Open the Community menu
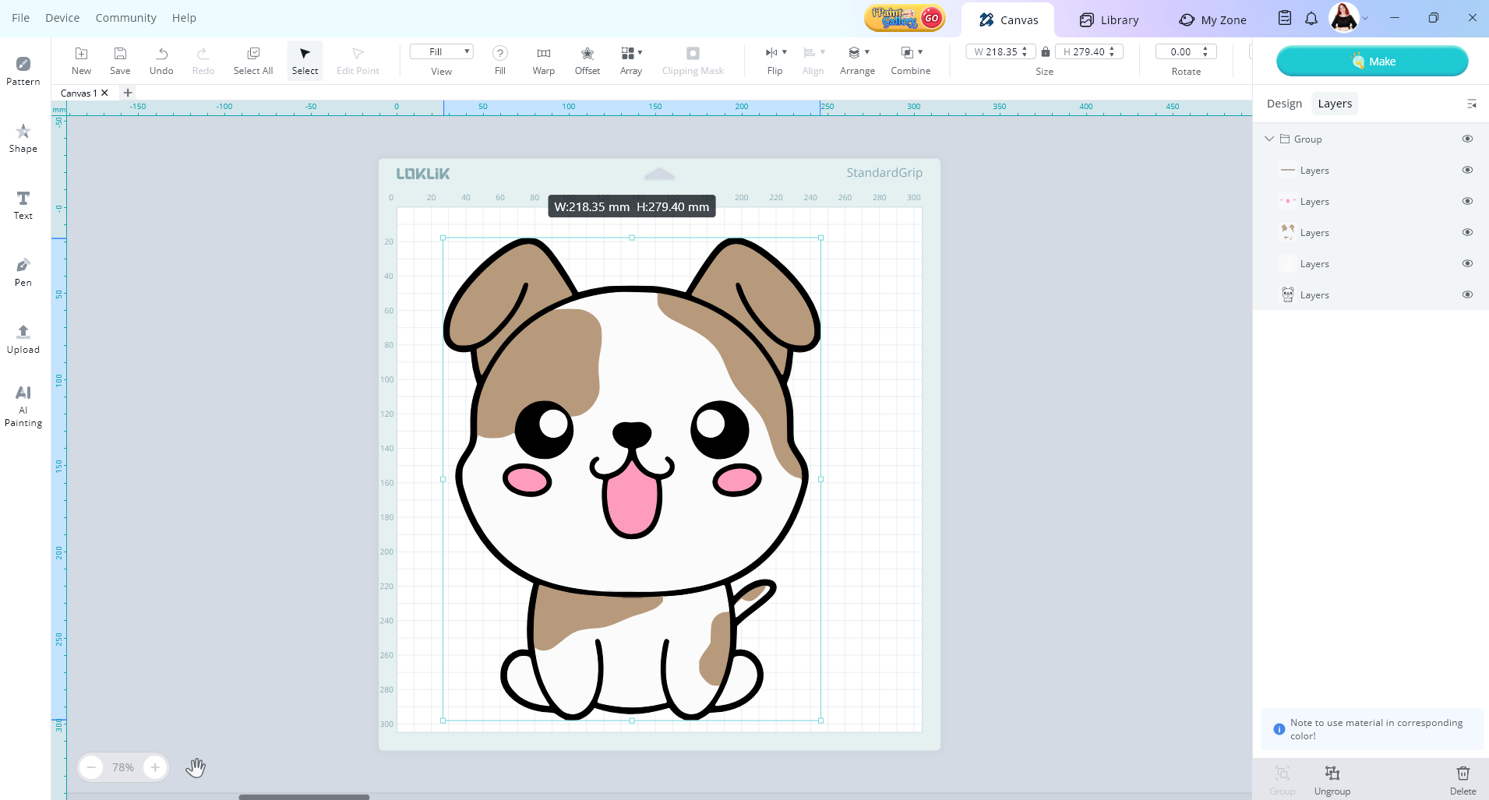Viewport: 1489px width, 800px height. click(125, 18)
